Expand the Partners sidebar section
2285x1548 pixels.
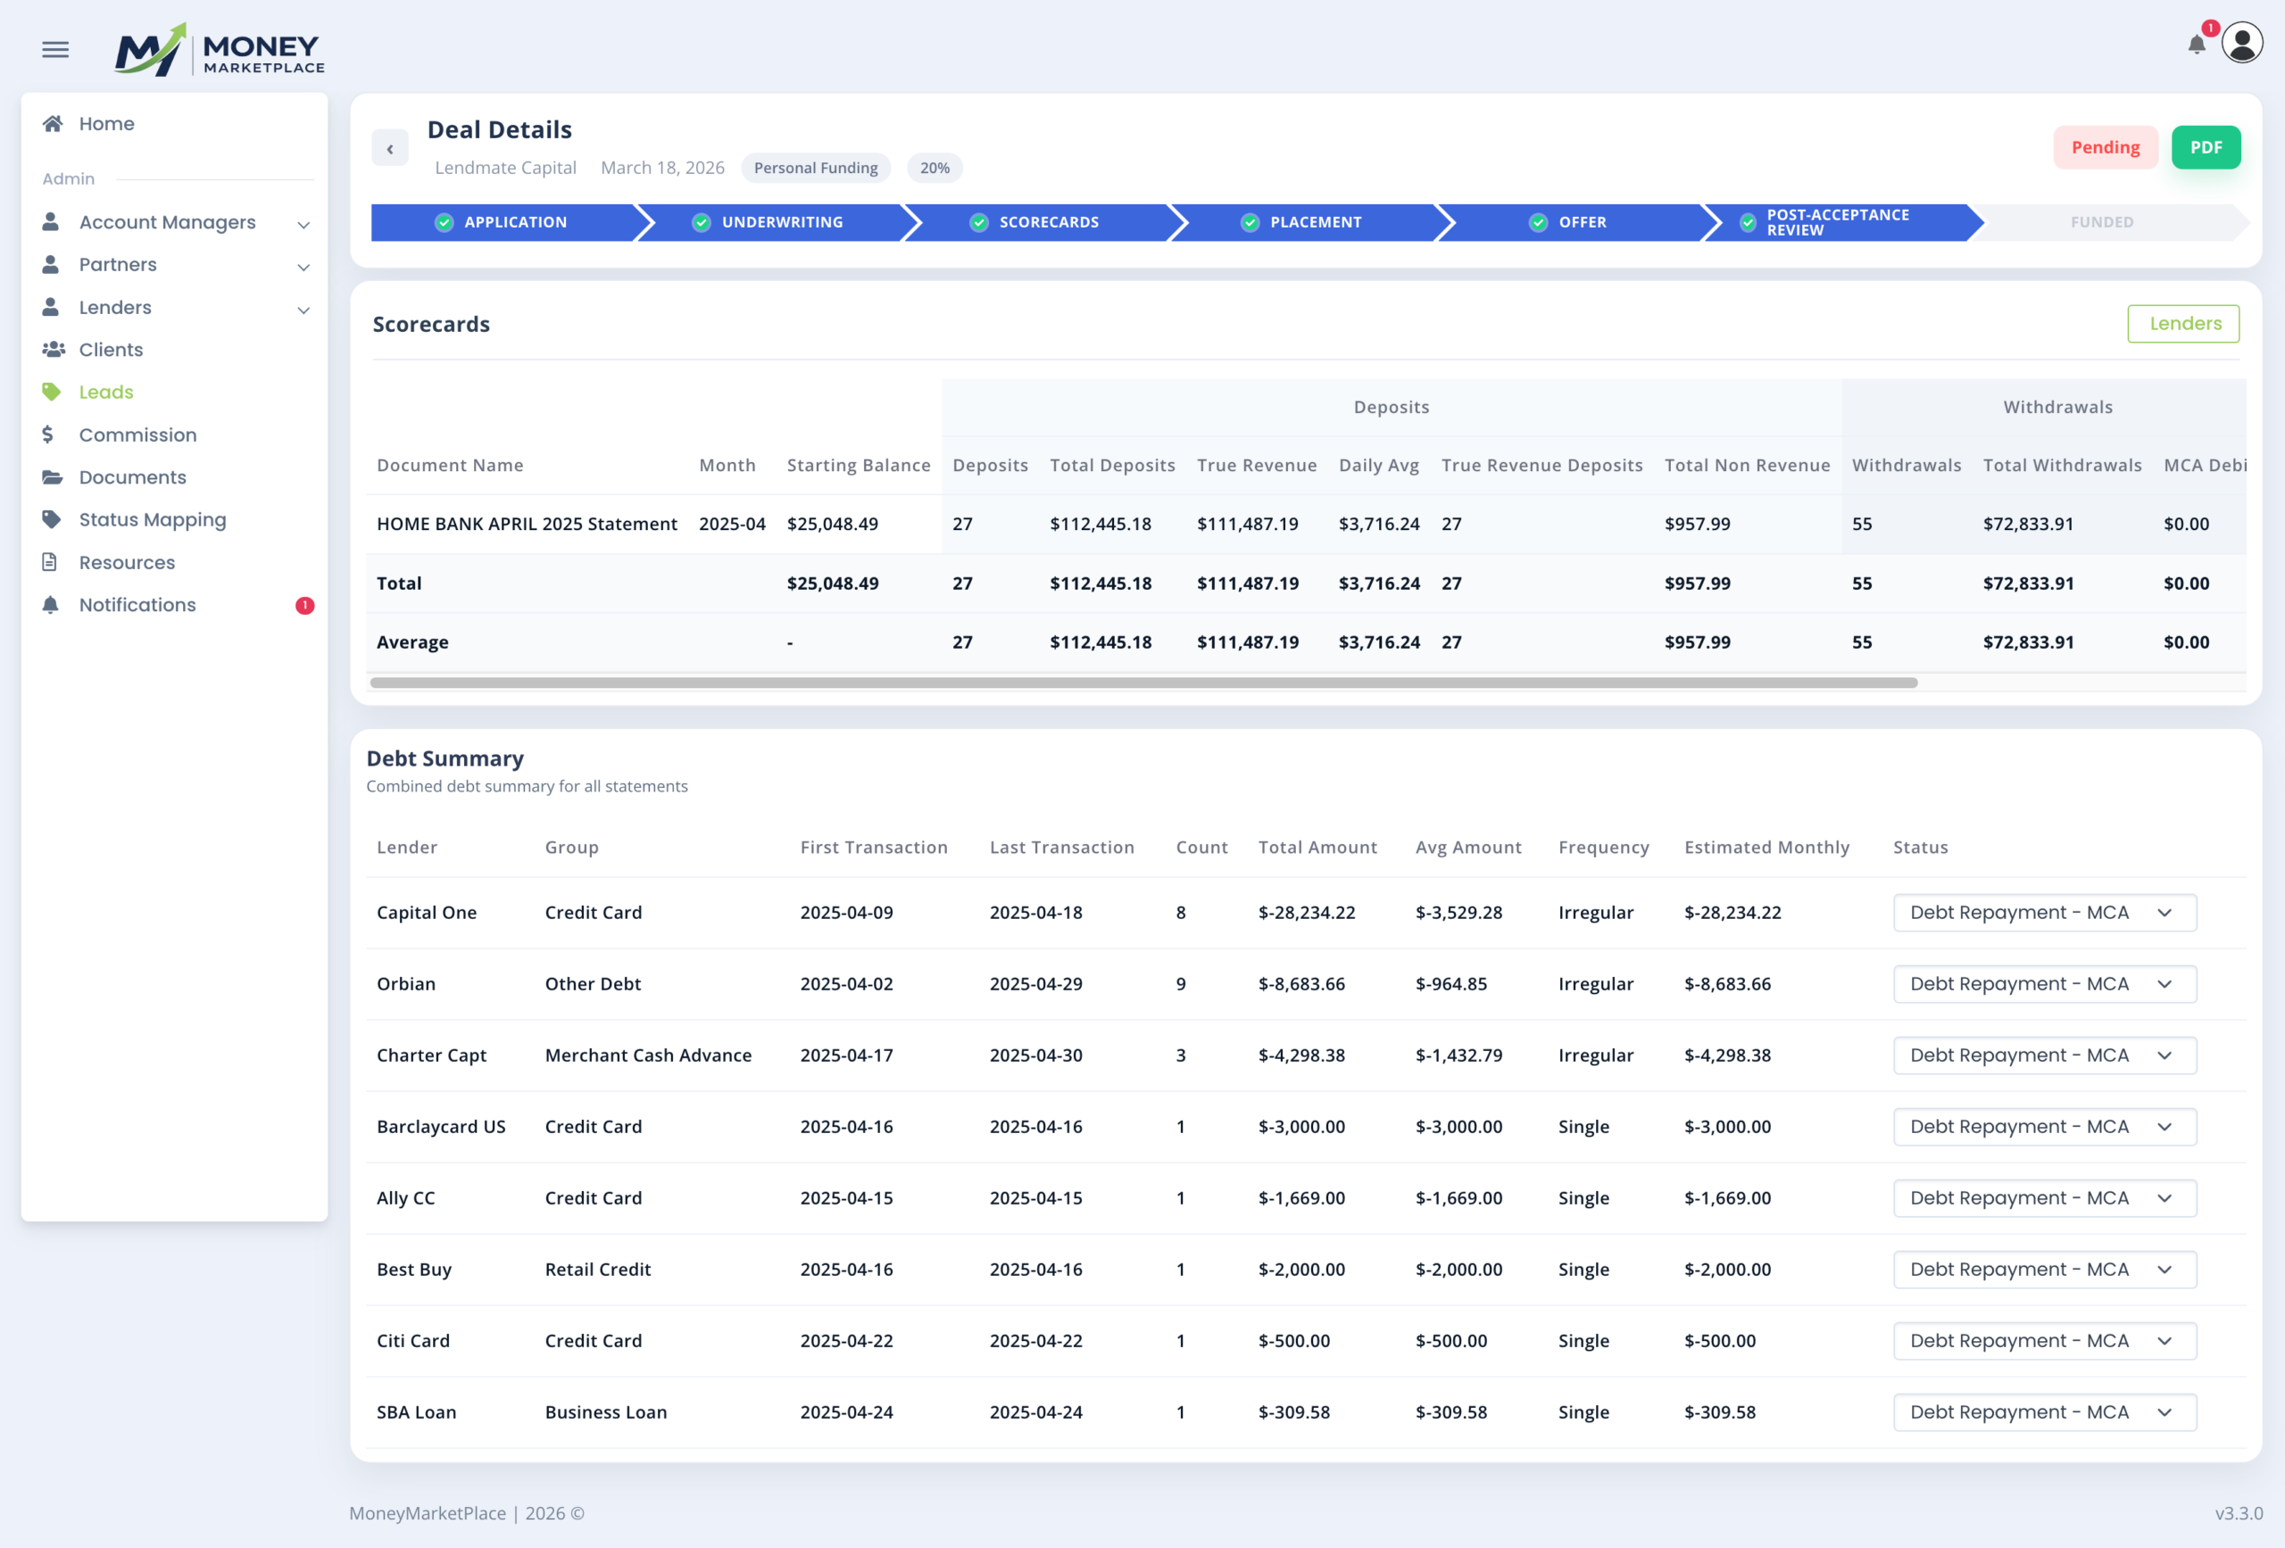303,267
